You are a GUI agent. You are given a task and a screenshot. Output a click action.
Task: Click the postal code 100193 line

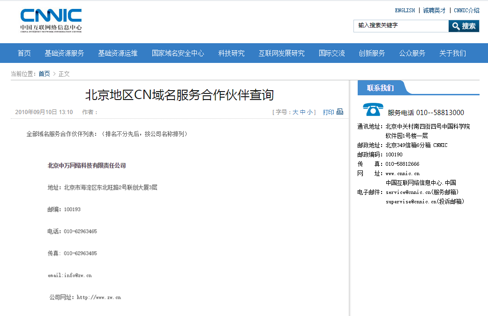(64, 209)
